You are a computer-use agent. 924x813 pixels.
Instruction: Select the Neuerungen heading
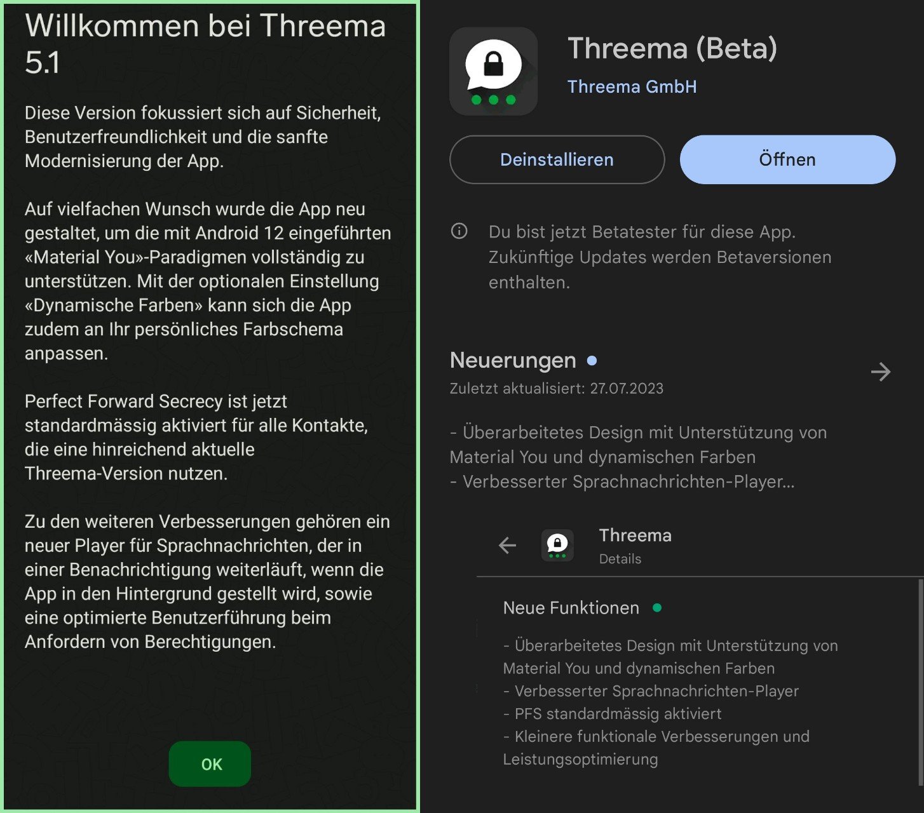(513, 360)
